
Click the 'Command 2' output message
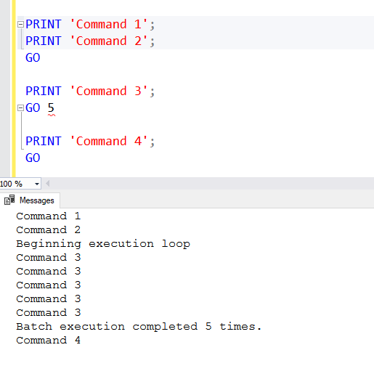click(48, 230)
